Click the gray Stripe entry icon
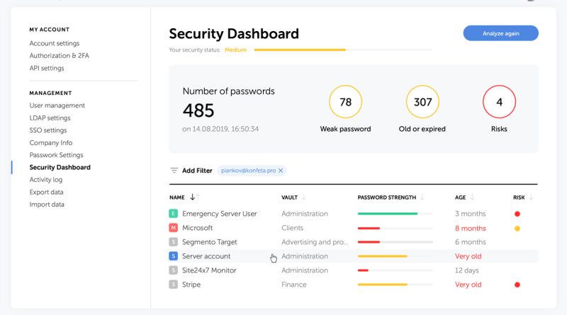Viewport: 567px width, 315px height. pyautogui.click(x=173, y=285)
